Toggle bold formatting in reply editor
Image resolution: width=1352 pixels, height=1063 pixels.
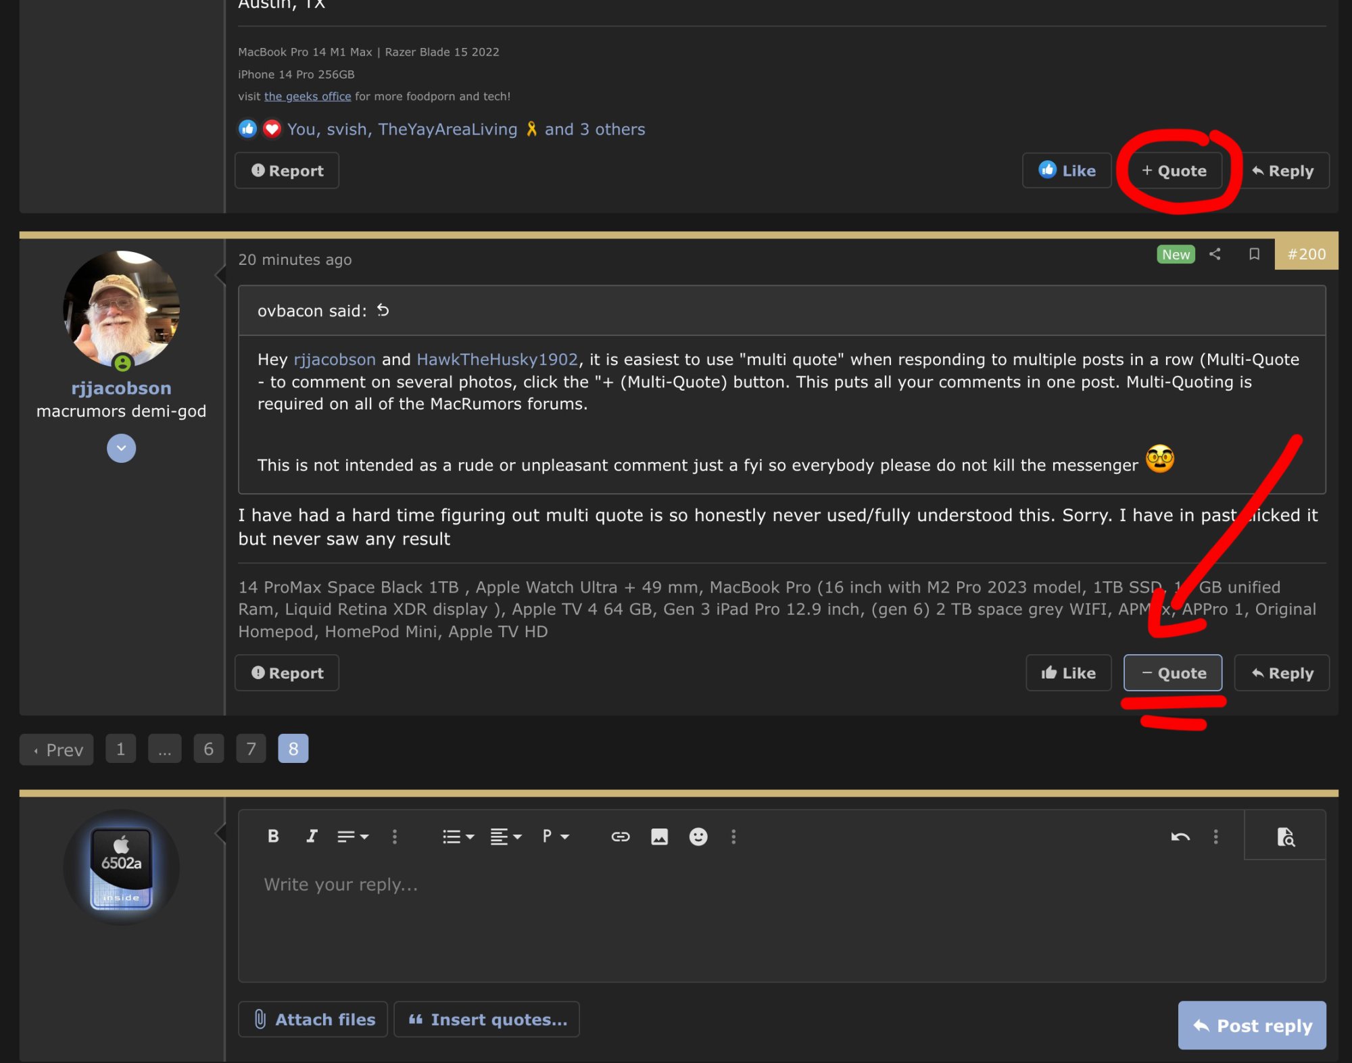click(273, 836)
